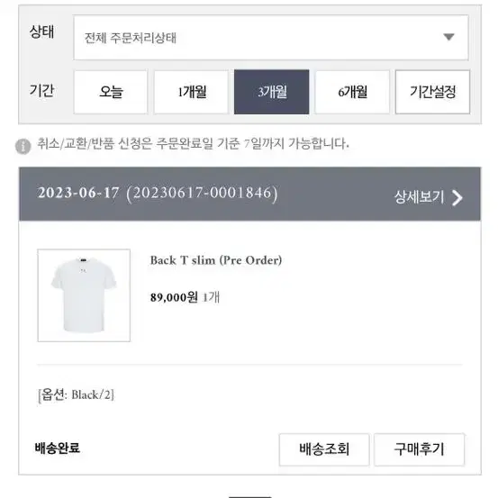
Task: Open the 기간설정 custom period button
Action: click(x=432, y=92)
